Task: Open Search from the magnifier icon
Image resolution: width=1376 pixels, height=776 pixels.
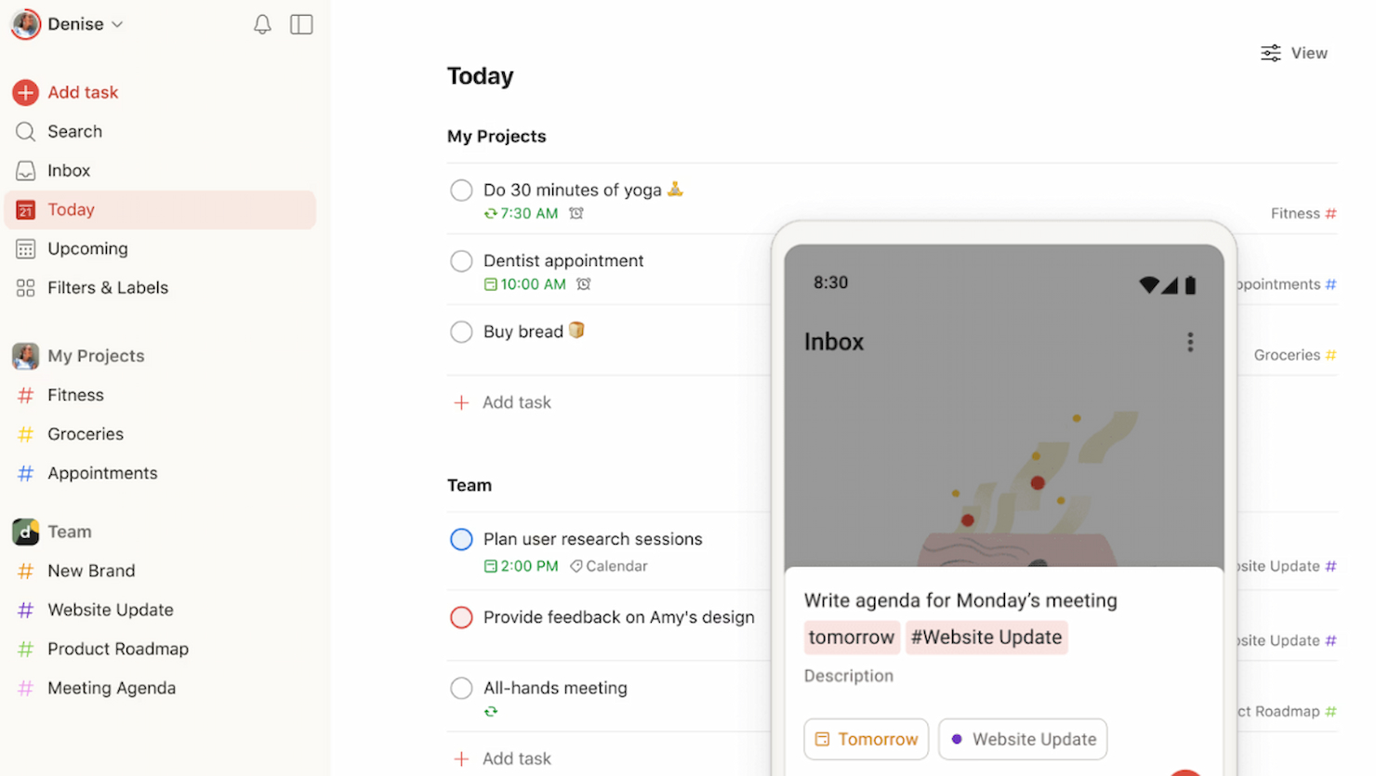Action: click(25, 131)
